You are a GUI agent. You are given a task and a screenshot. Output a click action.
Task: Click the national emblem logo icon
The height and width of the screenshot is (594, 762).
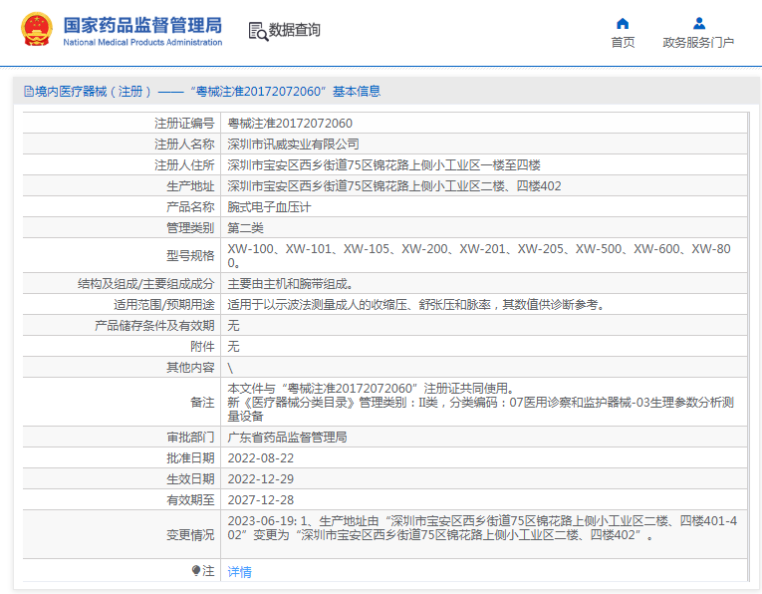click(x=37, y=30)
